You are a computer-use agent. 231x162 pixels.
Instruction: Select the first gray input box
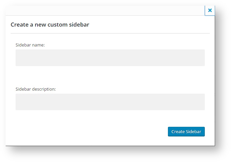click(110, 58)
